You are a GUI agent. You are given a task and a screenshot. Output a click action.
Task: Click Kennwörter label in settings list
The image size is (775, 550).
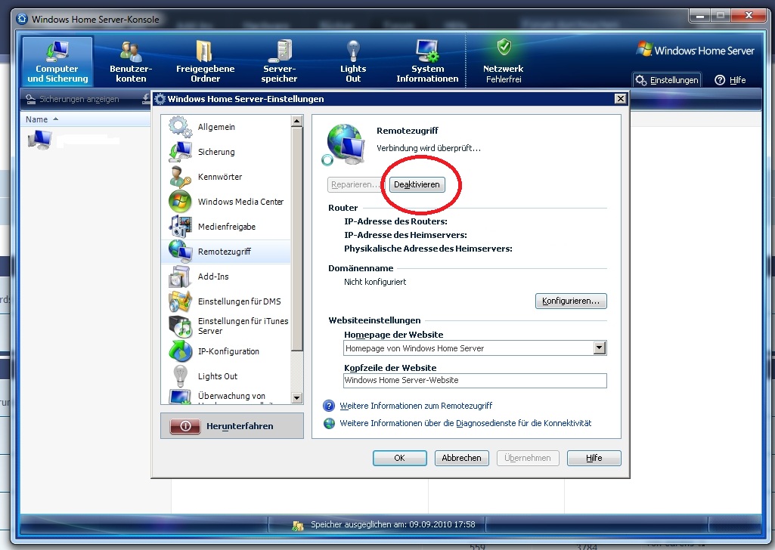[x=220, y=177]
